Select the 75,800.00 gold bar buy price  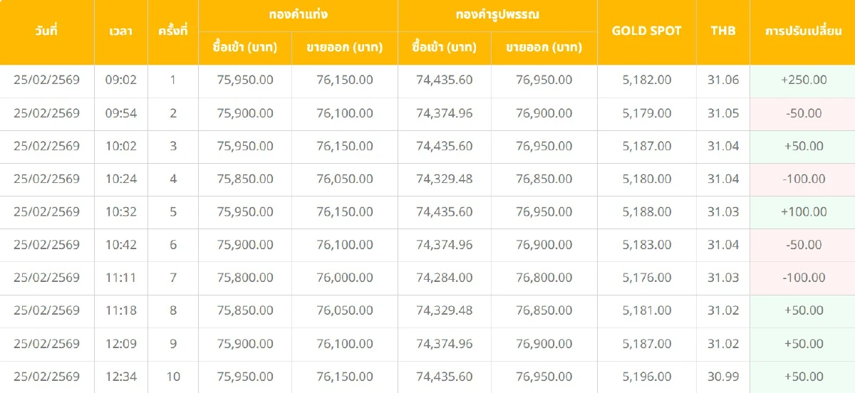245,278
